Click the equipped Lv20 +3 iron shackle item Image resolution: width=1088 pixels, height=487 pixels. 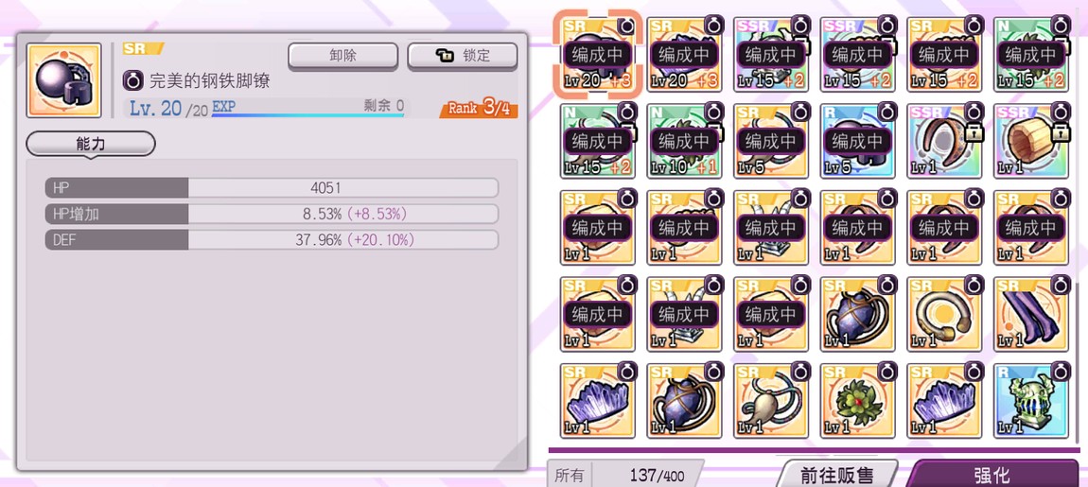pos(597,55)
